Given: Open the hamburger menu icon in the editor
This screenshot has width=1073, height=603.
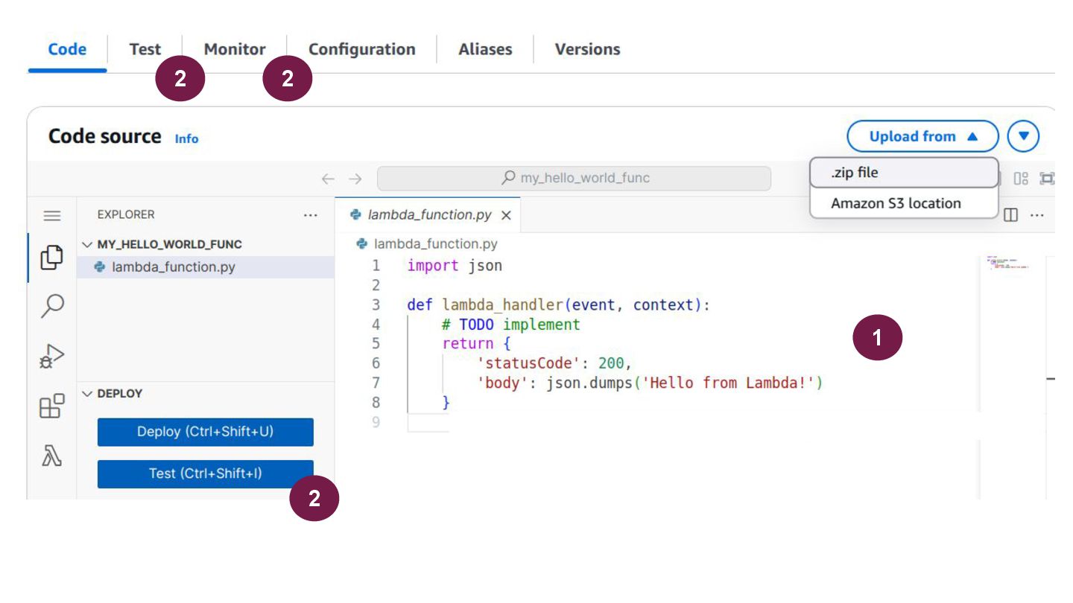Looking at the screenshot, I should pyautogui.click(x=51, y=216).
